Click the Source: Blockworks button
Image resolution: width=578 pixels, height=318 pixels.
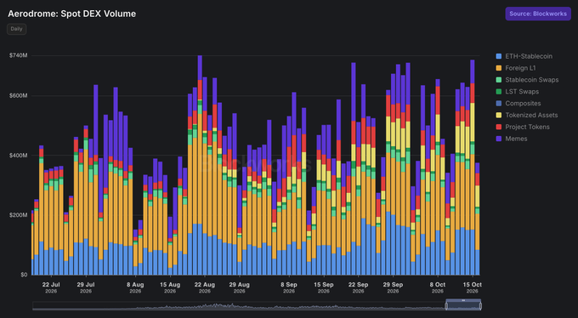[x=538, y=14]
